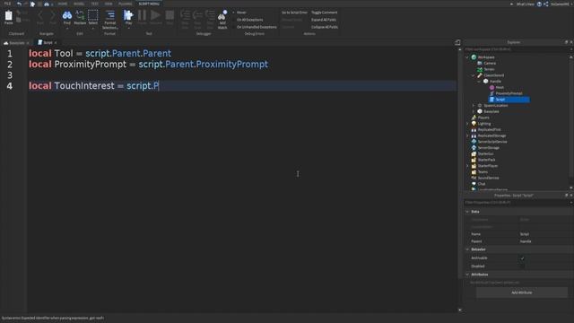Click the Add Watch debugger icon
574x323 pixels.
(x=222, y=15)
